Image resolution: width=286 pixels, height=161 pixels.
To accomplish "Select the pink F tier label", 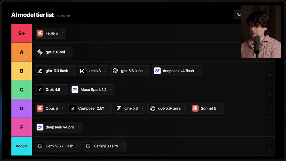I will tap(21, 127).
